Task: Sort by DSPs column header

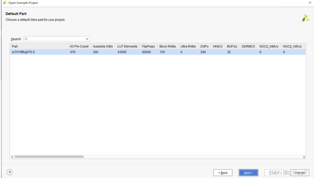Action: click(205, 47)
